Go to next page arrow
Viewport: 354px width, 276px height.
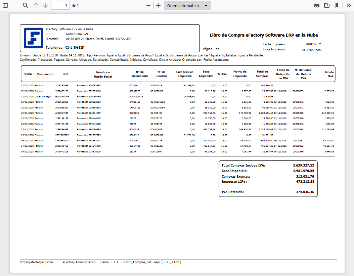click(46, 5)
